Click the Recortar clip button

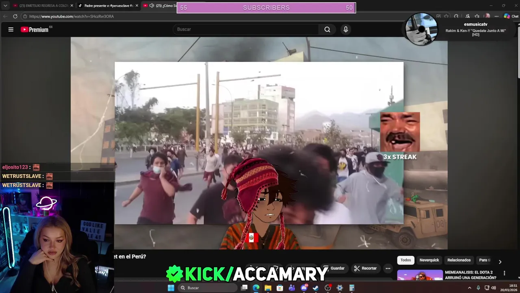pos(365,268)
